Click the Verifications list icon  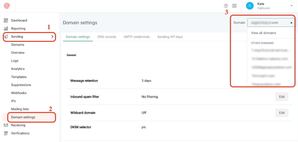(6, 133)
